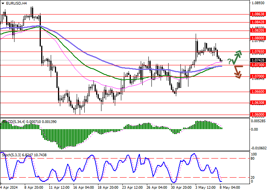Click the 1.06308 red price level label

click(258, 103)
